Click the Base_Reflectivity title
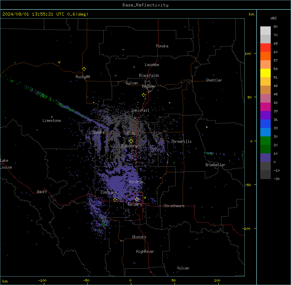The width and height of the screenshot is (291, 285). pos(145,5)
